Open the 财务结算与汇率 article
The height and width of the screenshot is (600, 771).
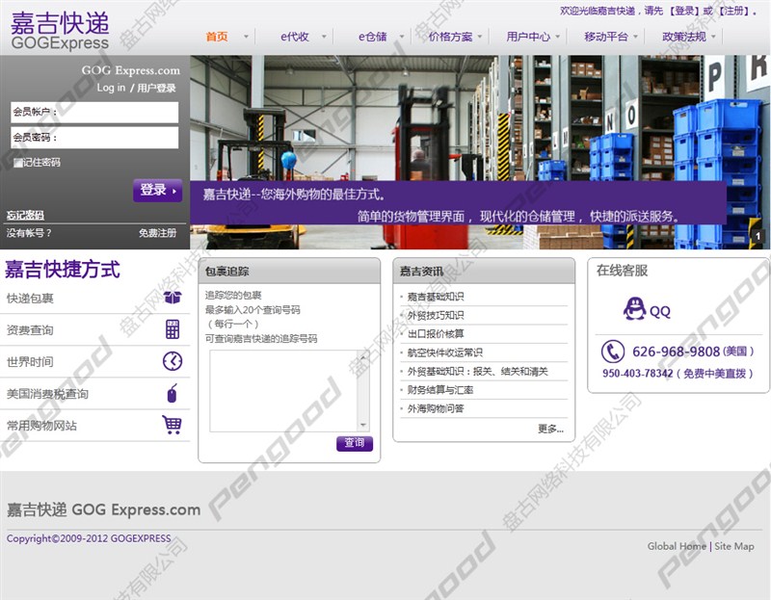[440, 390]
